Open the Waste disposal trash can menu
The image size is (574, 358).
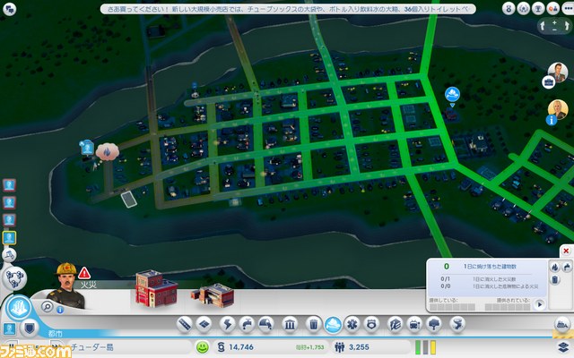point(313,324)
